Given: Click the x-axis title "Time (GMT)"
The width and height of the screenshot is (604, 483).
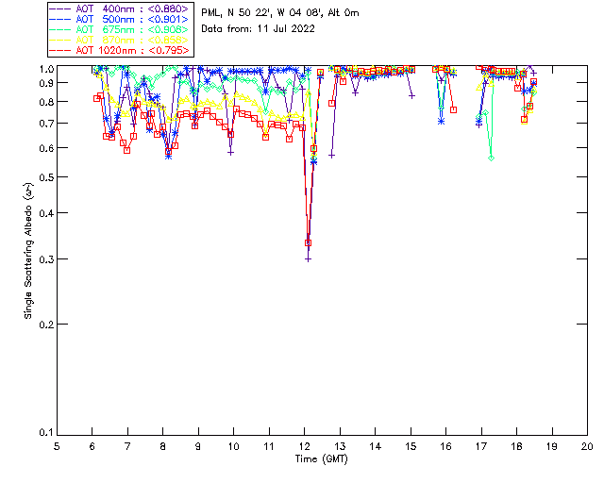Looking at the screenshot, I should click(321, 459).
